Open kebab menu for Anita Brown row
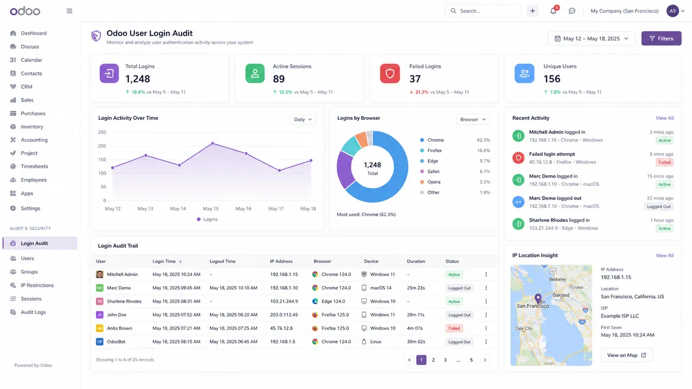 click(x=486, y=328)
